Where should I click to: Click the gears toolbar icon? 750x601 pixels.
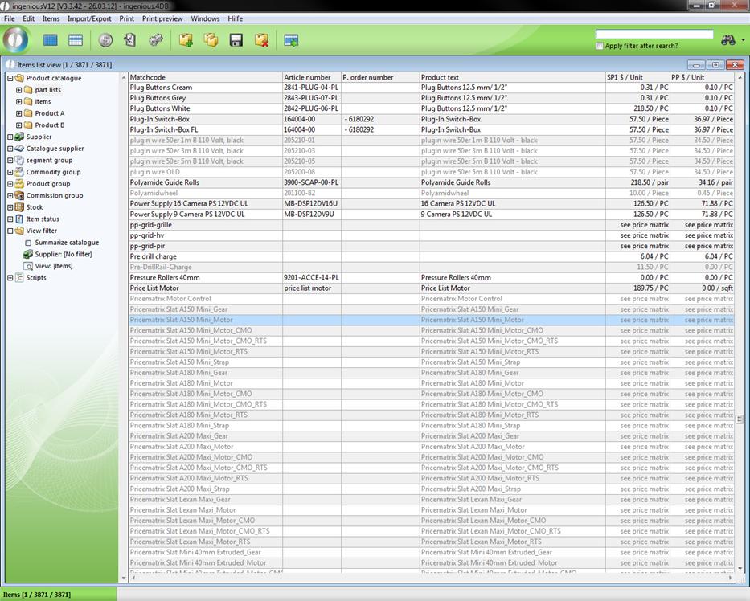[x=155, y=40]
